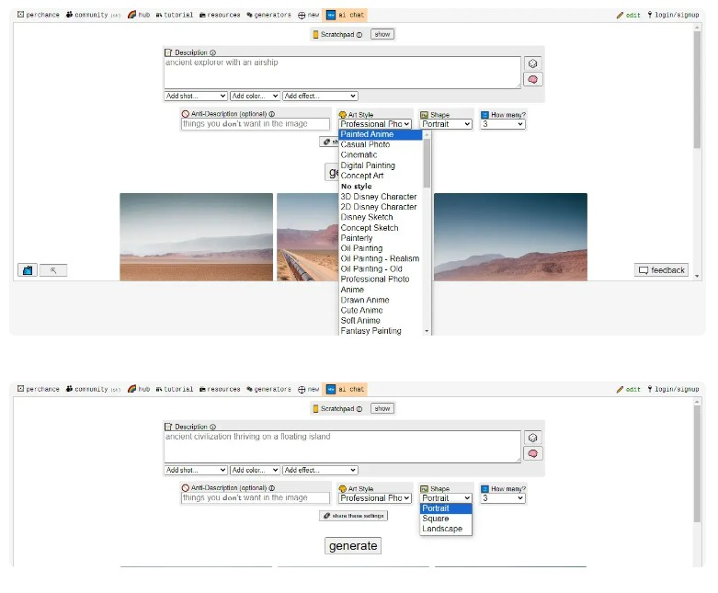Open the blue gallery folder button
The width and height of the screenshot is (718, 593).
(28, 270)
